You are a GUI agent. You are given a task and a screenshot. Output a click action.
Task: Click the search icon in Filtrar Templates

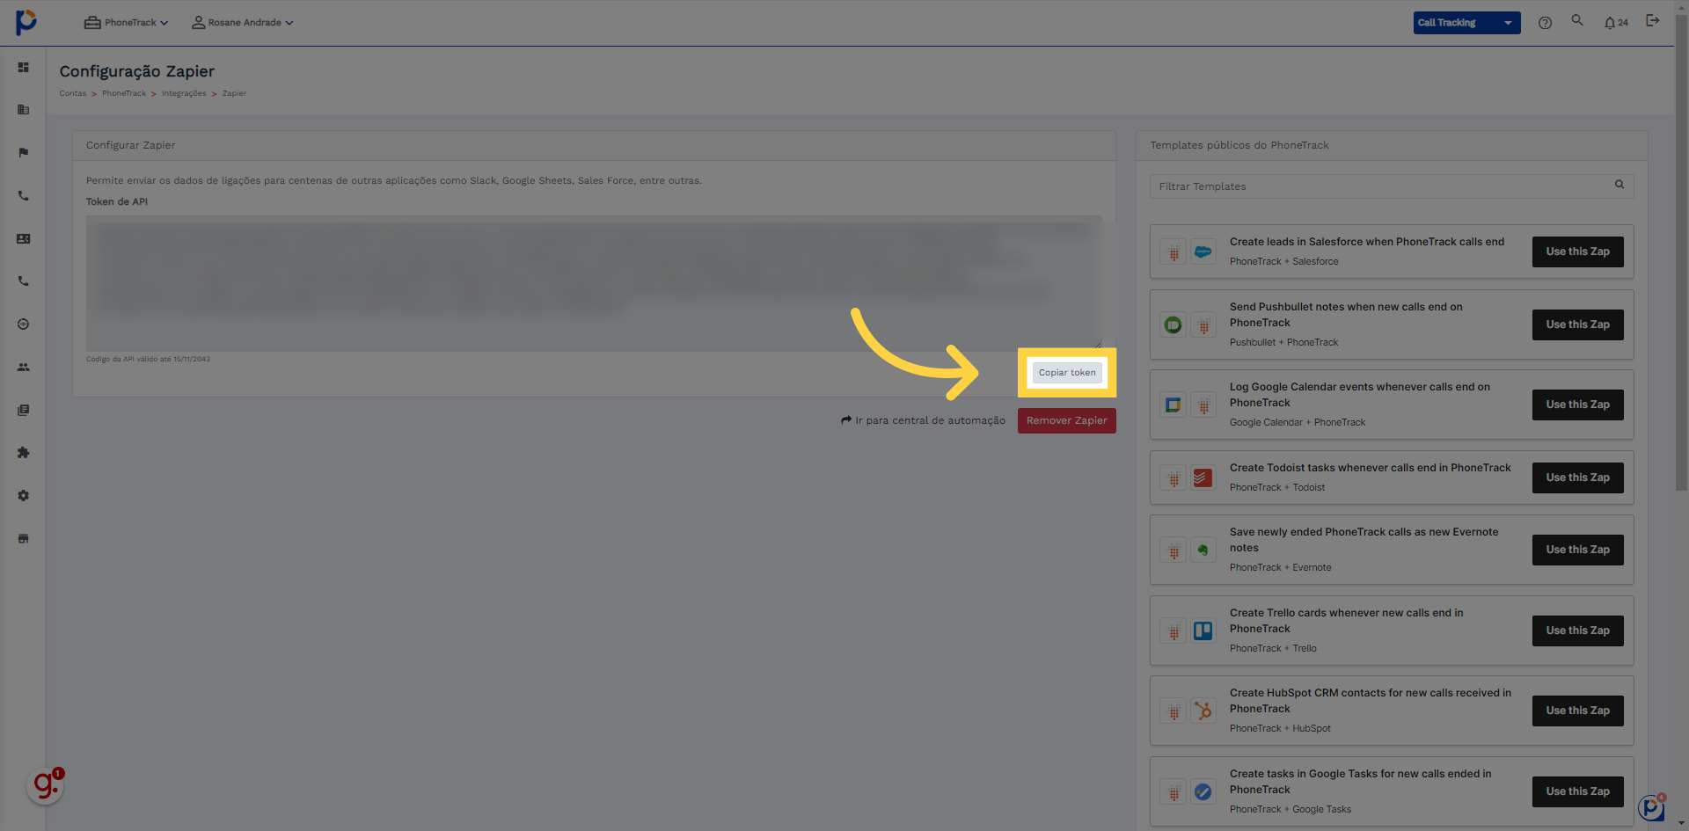(1620, 185)
